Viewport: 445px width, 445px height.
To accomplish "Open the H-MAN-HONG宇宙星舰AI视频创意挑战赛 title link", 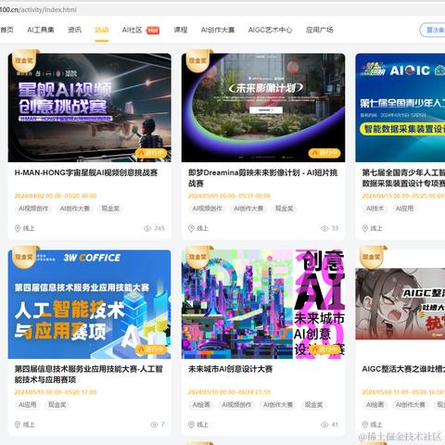I will (86, 172).
